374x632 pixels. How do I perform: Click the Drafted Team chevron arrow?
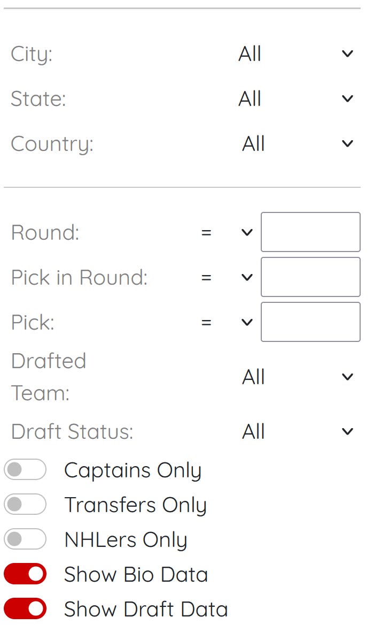(347, 377)
